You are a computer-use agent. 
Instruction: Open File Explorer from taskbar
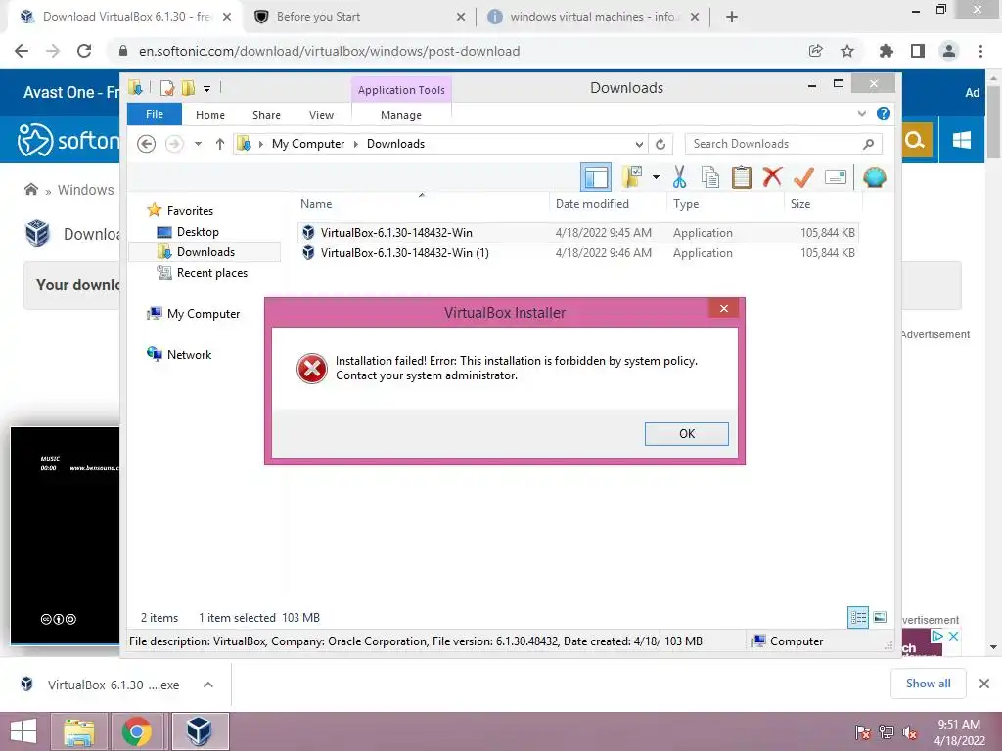pyautogui.click(x=79, y=731)
